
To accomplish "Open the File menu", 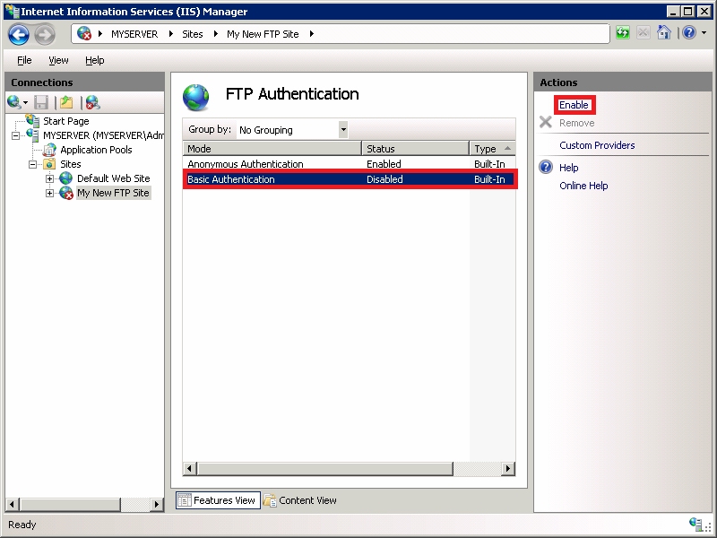I will (24, 60).
